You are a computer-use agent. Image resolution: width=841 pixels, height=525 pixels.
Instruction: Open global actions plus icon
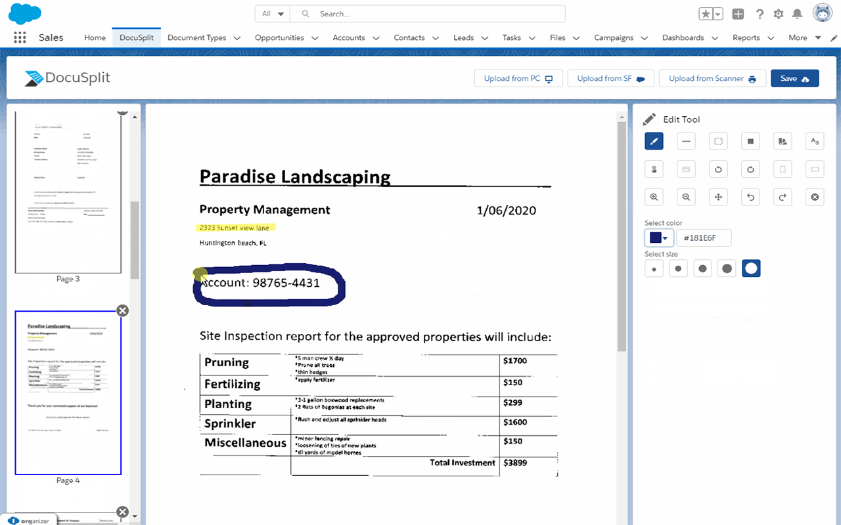pos(738,14)
